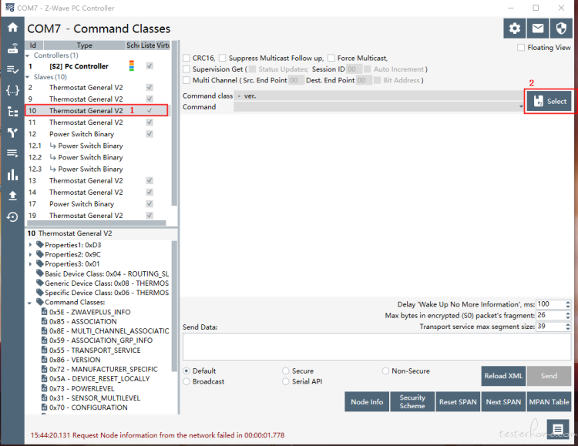
Task: Open the curly braces Command Classes icon
Action: (12, 90)
